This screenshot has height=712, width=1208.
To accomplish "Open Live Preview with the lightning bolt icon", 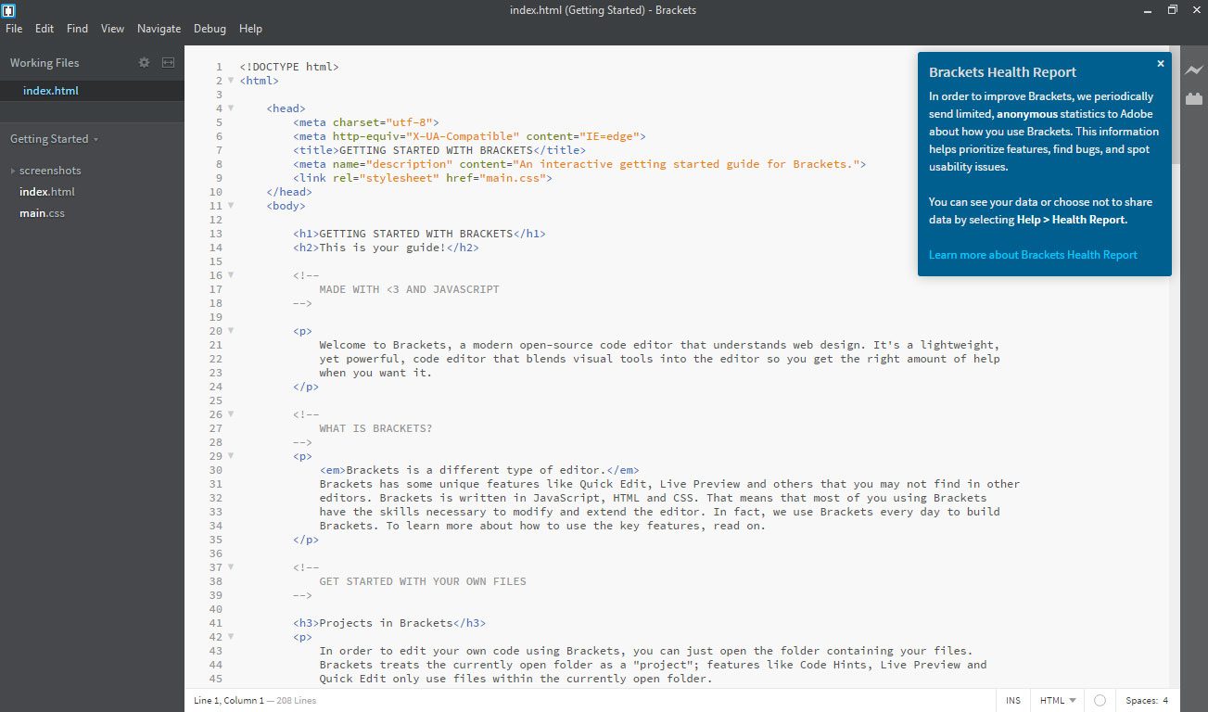I will click(1194, 70).
